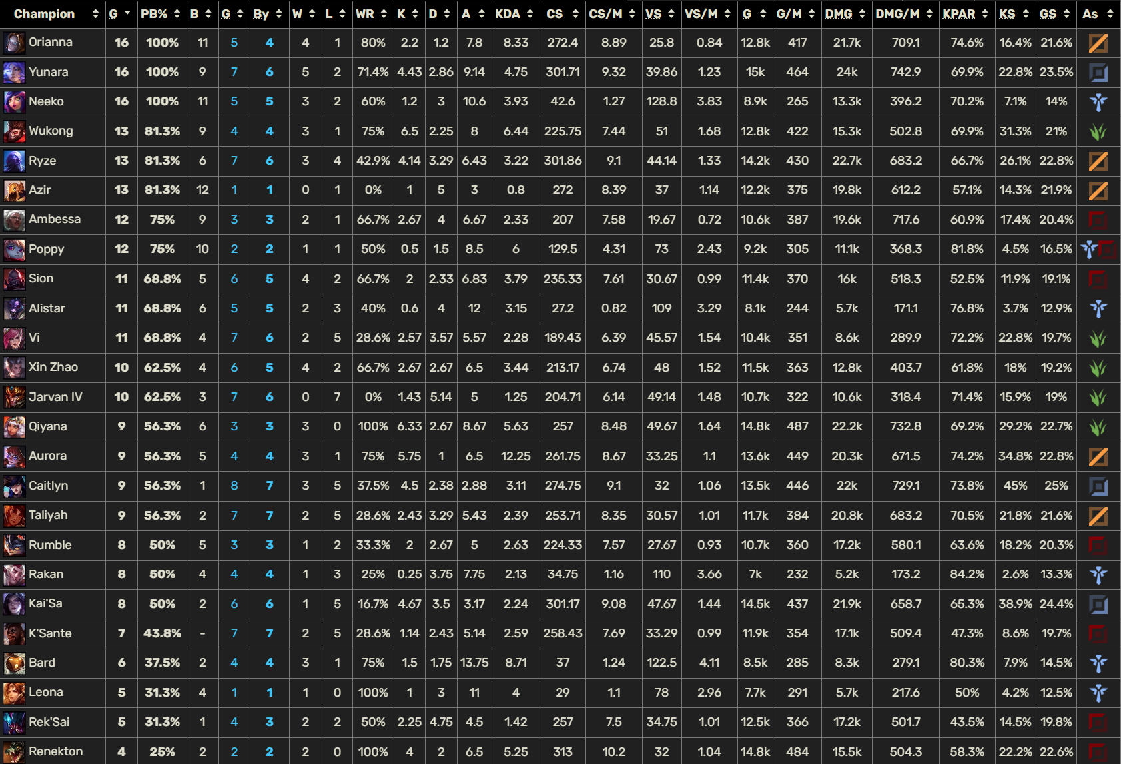Select the Neeko portrait icon
Image resolution: width=1121 pixels, height=764 pixels.
tap(14, 101)
